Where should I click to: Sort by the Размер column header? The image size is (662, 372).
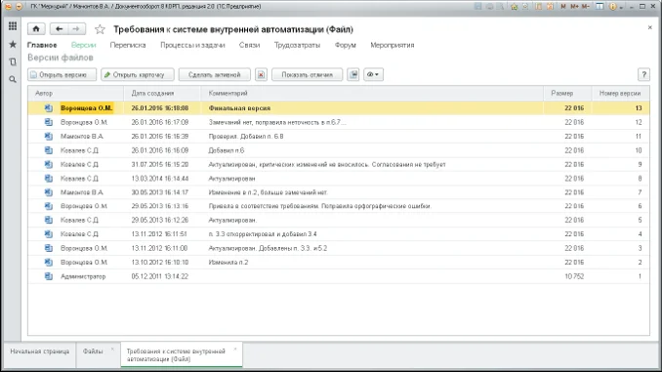pyautogui.click(x=567, y=93)
